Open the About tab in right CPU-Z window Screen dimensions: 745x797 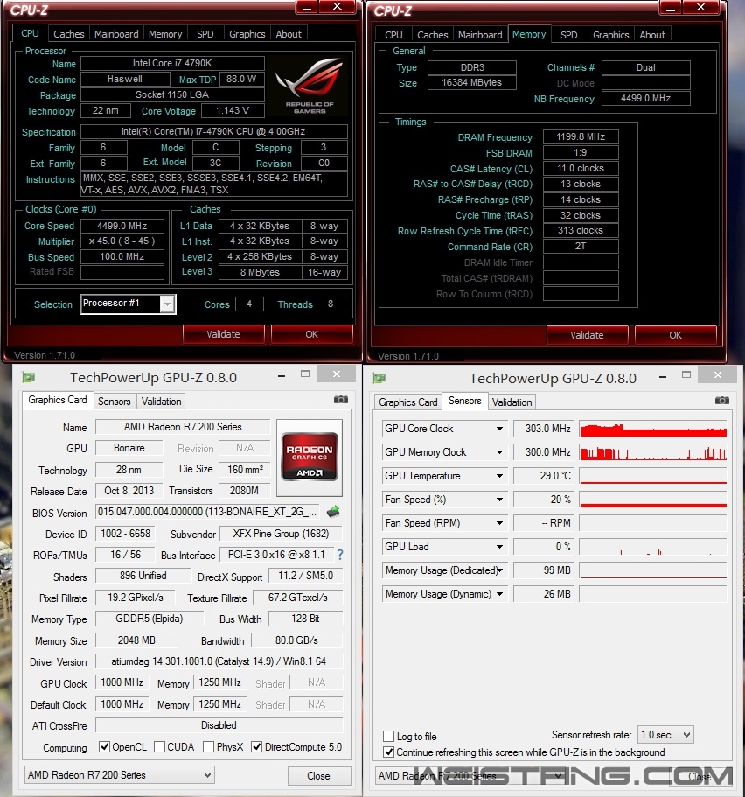pyautogui.click(x=652, y=35)
